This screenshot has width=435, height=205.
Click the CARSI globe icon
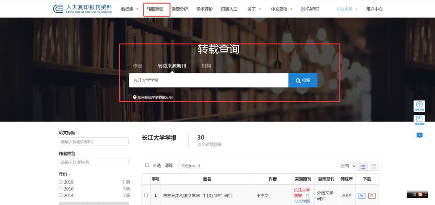(x=303, y=9)
